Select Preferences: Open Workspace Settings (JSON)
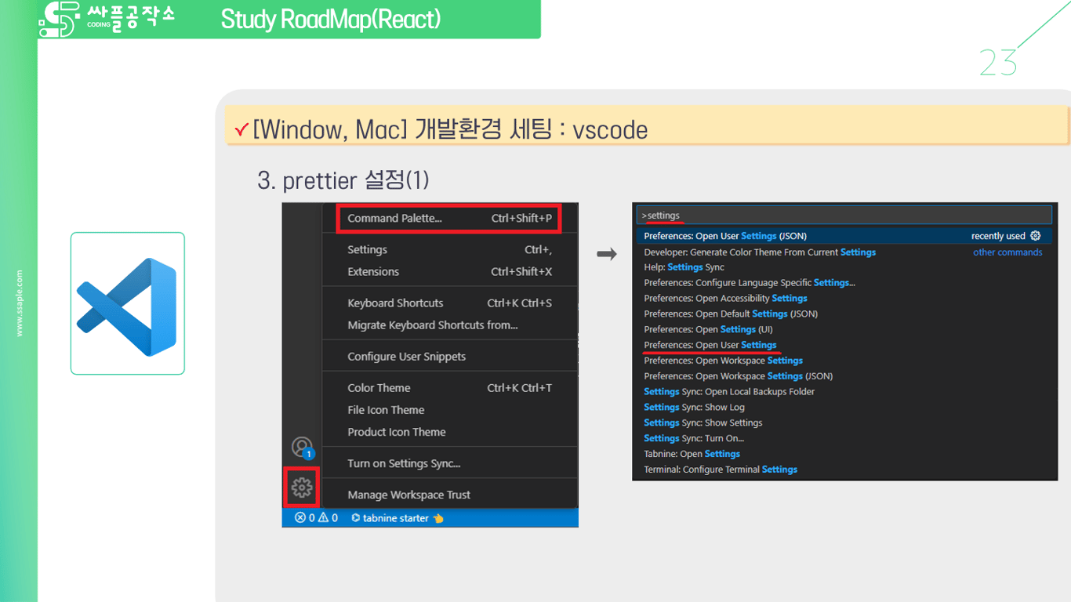Screen dimensions: 1071x602 pyautogui.click(x=739, y=376)
